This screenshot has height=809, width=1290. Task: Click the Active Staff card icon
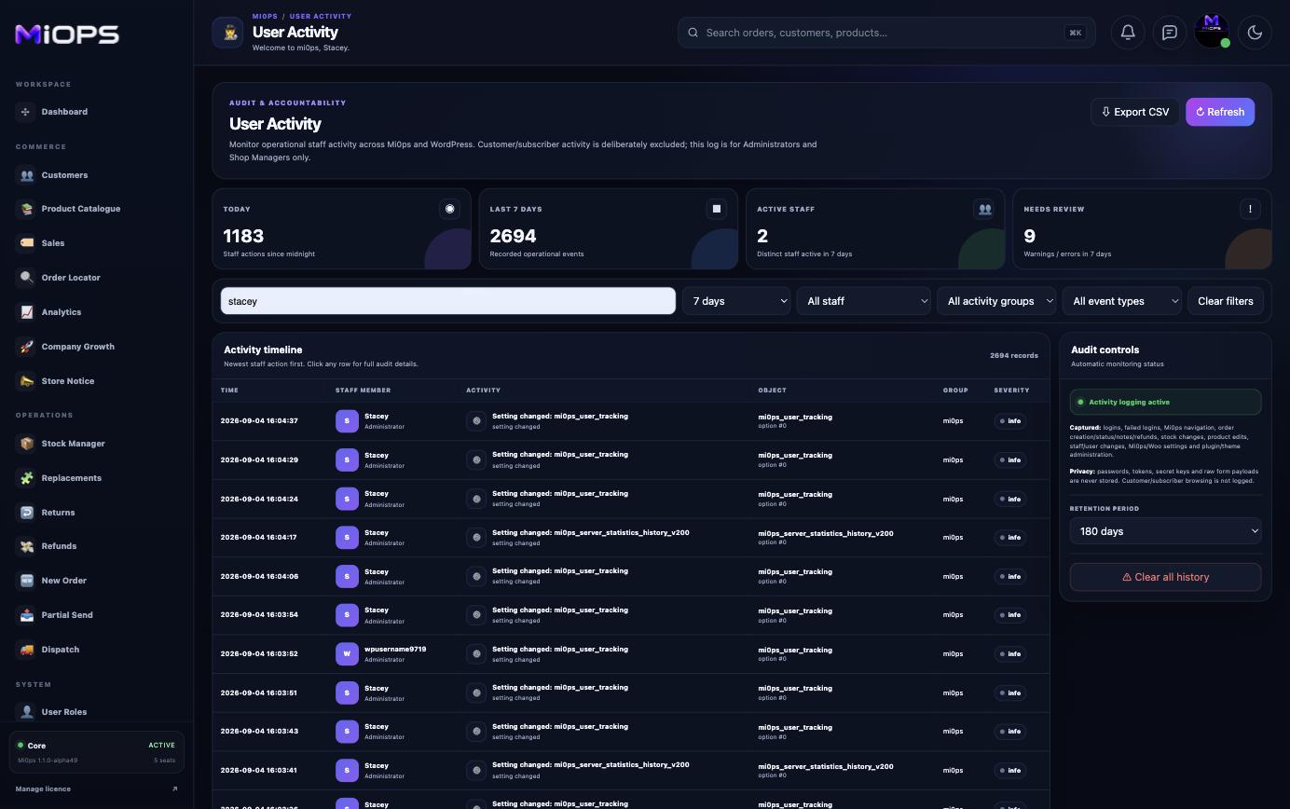(983, 209)
